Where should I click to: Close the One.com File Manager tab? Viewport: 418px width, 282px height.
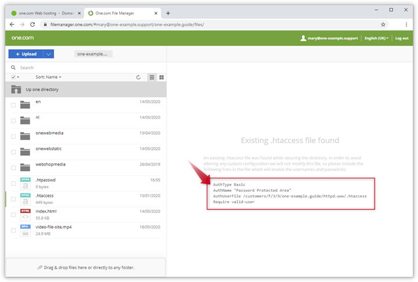[156, 13]
